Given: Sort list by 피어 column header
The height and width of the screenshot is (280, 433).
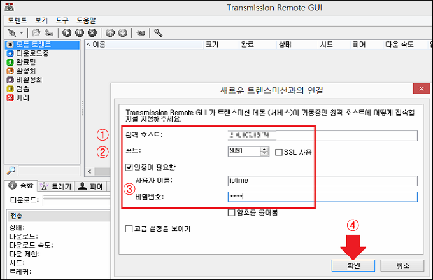Looking at the screenshot, I should 367,45.
